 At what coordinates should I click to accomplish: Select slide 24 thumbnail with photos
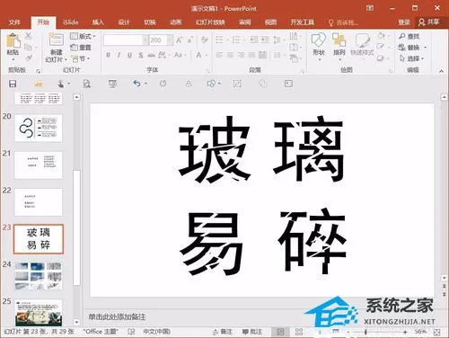(x=39, y=276)
